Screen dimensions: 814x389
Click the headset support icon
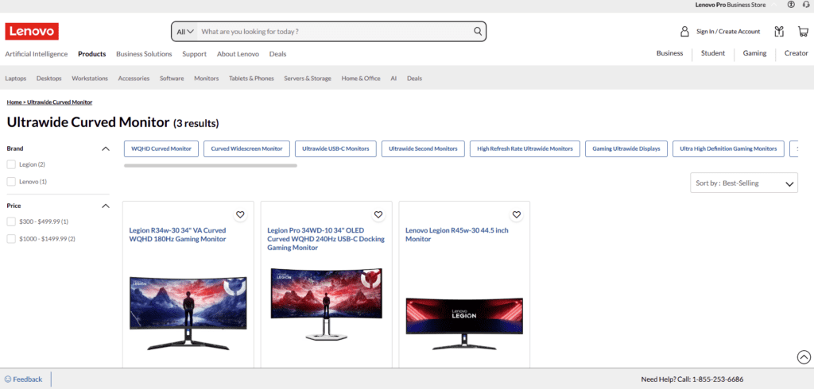806,5
